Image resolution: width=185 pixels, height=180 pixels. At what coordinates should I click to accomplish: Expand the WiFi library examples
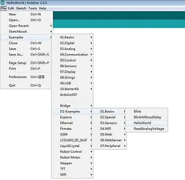[72, 175]
